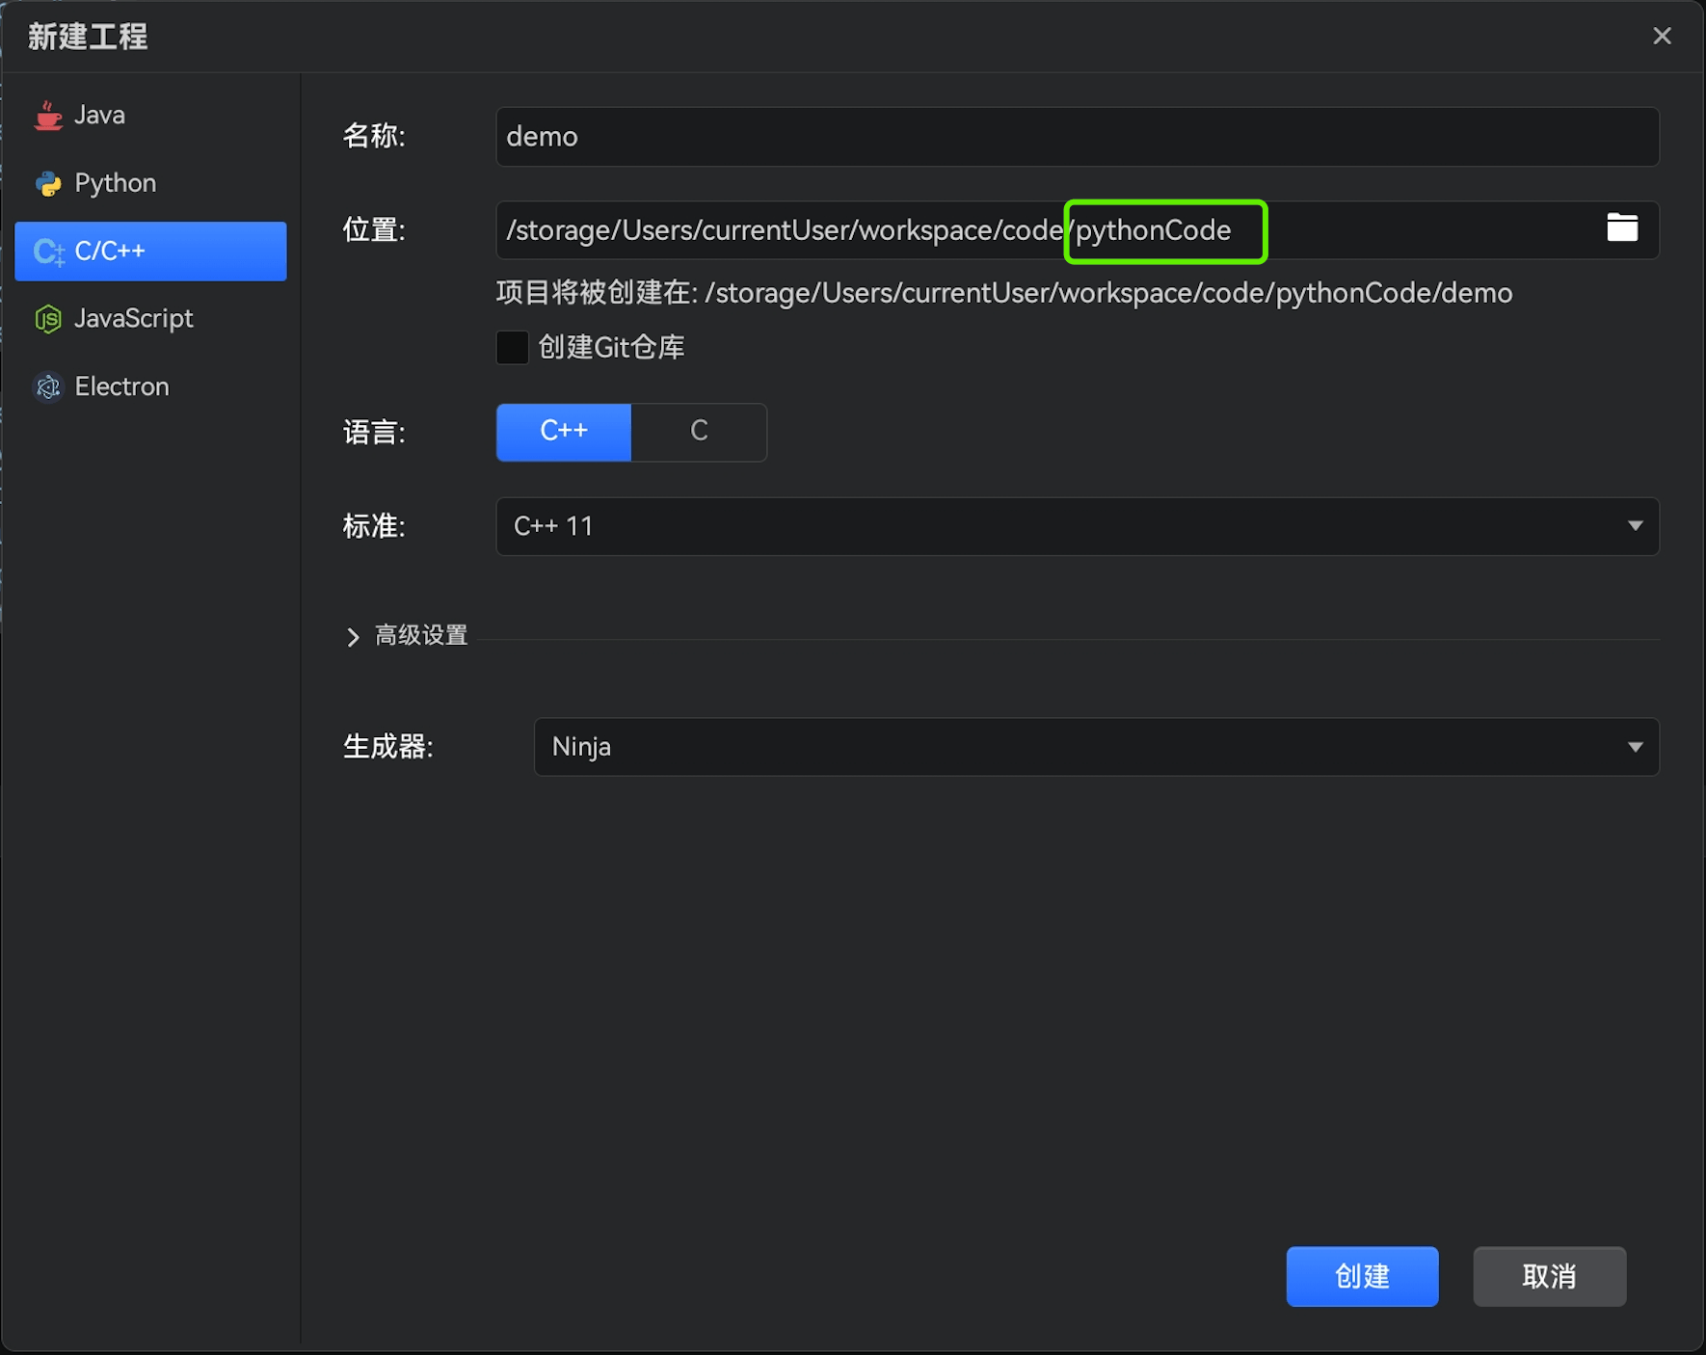This screenshot has height=1355, width=1706.
Task: Click the 创建 button
Action: [x=1362, y=1276]
